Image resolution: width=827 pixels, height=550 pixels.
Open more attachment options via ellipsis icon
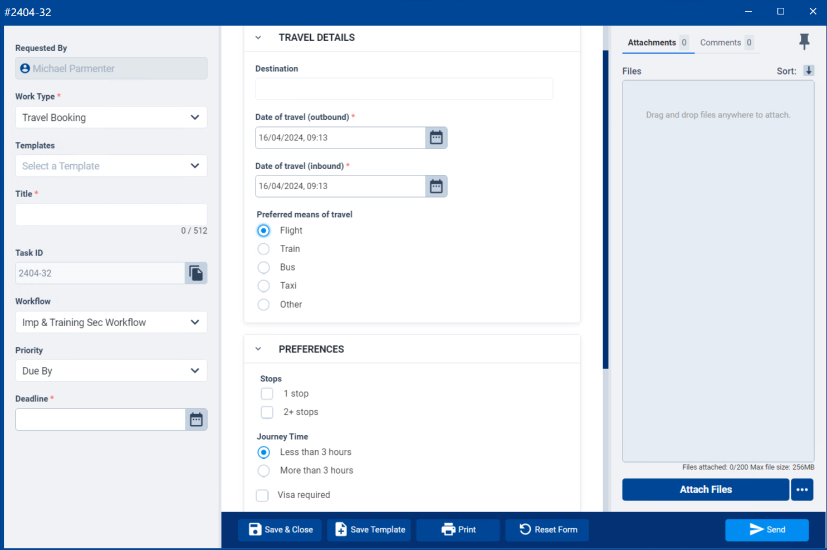click(802, 489)
